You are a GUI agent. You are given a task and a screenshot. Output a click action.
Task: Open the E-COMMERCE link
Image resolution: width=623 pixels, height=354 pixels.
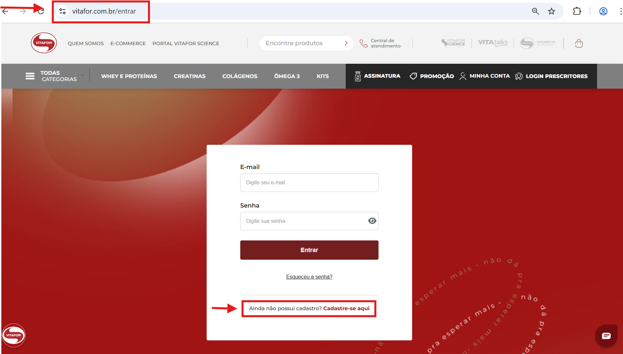(128, 44)
